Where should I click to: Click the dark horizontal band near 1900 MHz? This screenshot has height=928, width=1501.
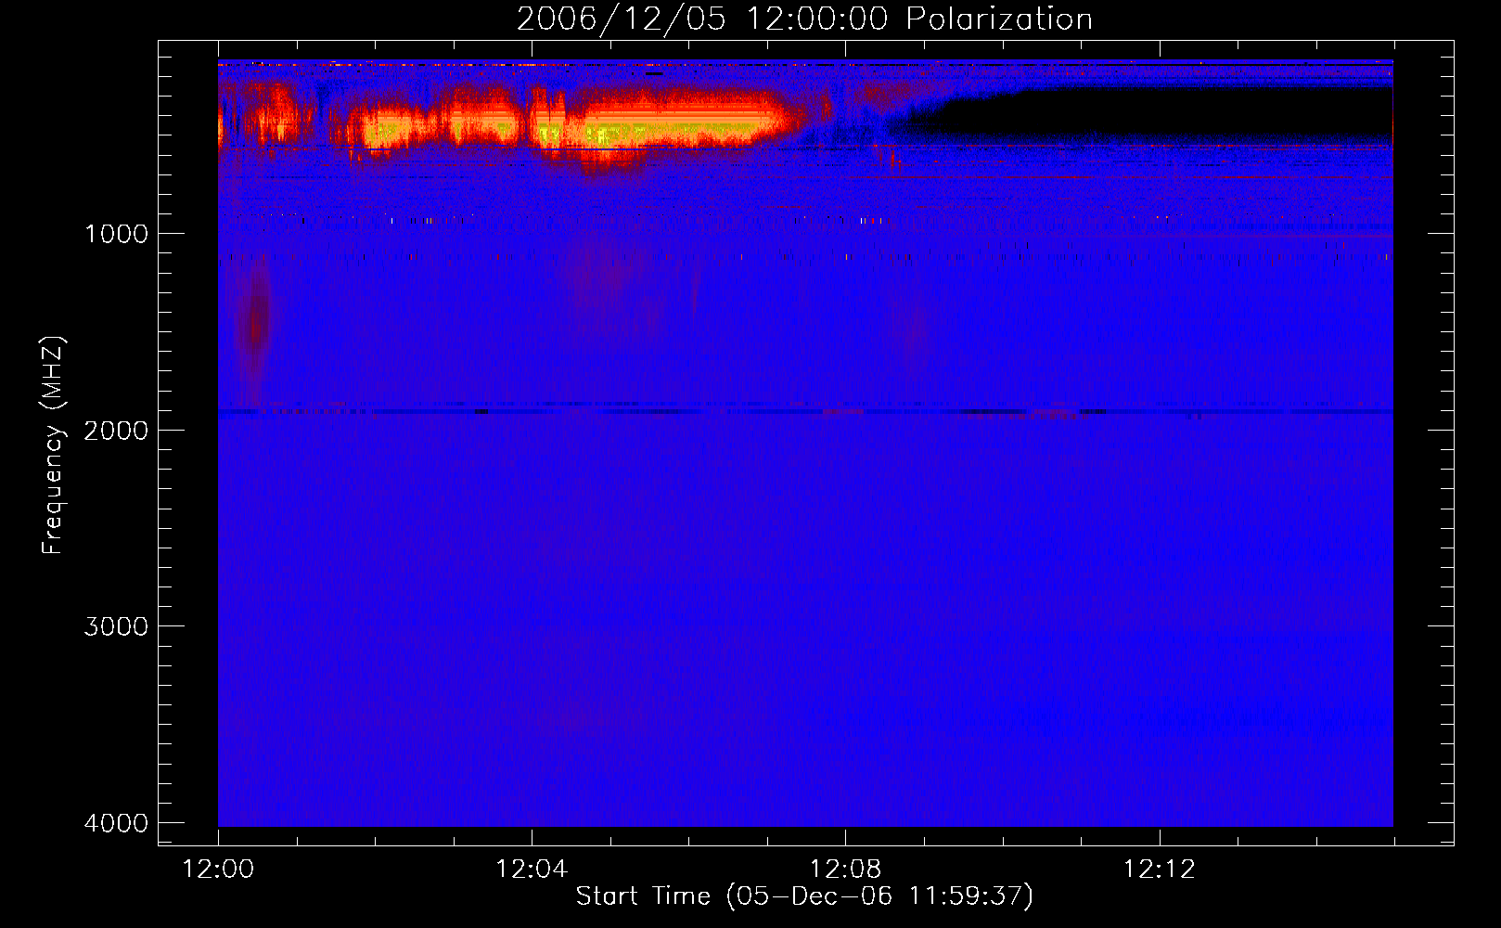pos(805,410)
